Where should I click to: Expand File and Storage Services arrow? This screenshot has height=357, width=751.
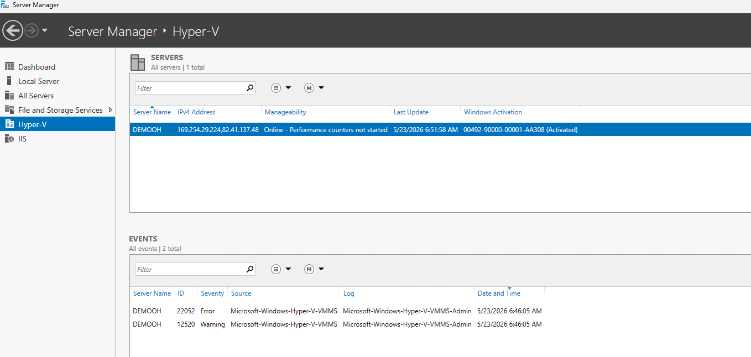[110, 110]
